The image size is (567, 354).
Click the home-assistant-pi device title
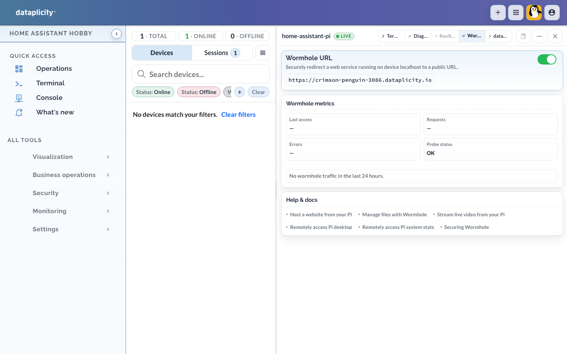click(306, 36)
